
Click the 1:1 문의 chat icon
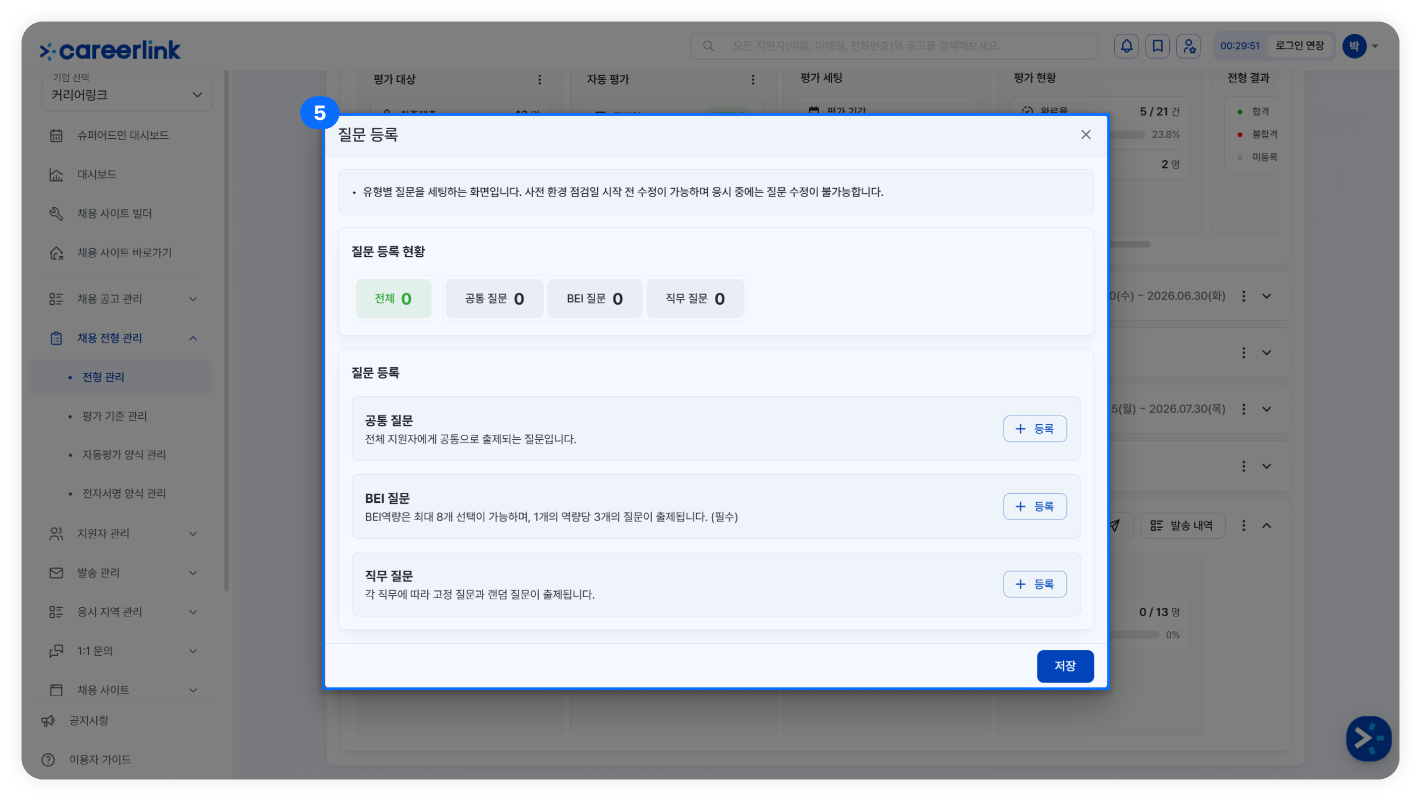click(x=56, y=651)
